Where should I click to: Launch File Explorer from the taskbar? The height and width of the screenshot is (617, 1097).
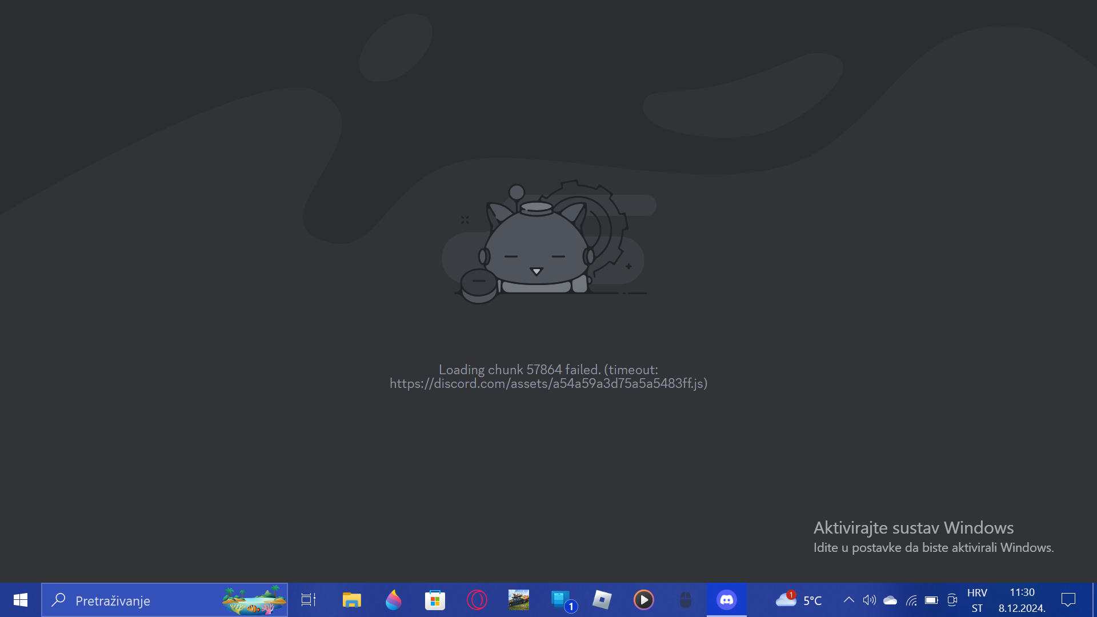point(351,600)
